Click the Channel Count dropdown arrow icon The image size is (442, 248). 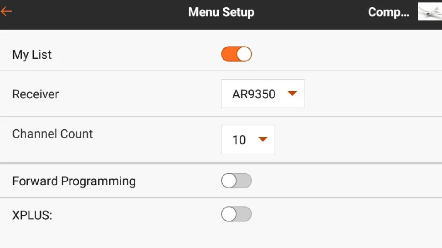tap(262, 139)
